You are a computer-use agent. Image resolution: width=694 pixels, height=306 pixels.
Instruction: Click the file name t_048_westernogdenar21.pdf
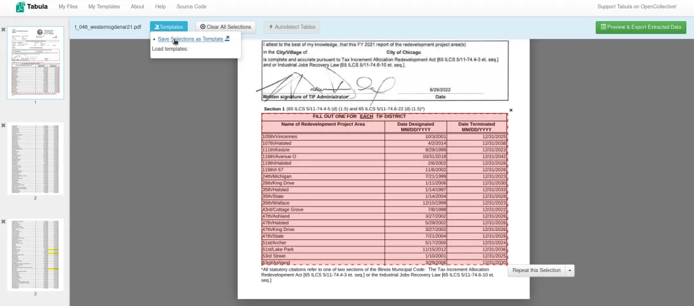[108, 27]
